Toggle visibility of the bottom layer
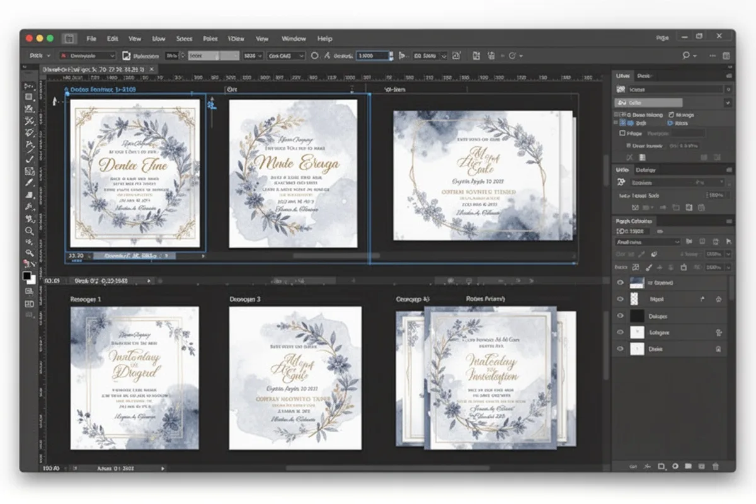756x504 pixels. click(x=621, y=349)
